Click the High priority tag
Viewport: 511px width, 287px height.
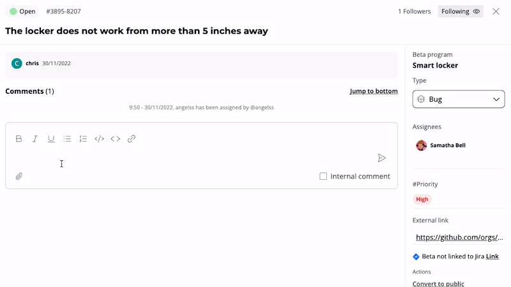pyautogui.click(x=422, y=199)
